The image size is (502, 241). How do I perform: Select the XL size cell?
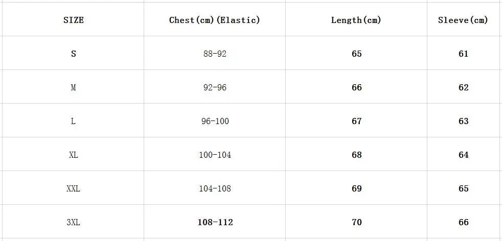pyautogui.click(x=73, y=154)
